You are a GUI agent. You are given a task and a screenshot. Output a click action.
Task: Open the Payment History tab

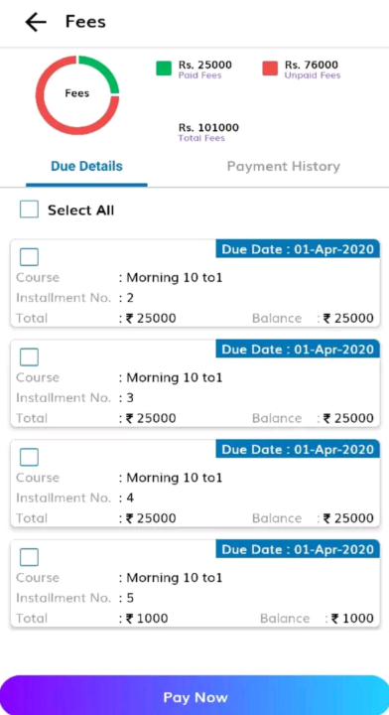(284, 167)
